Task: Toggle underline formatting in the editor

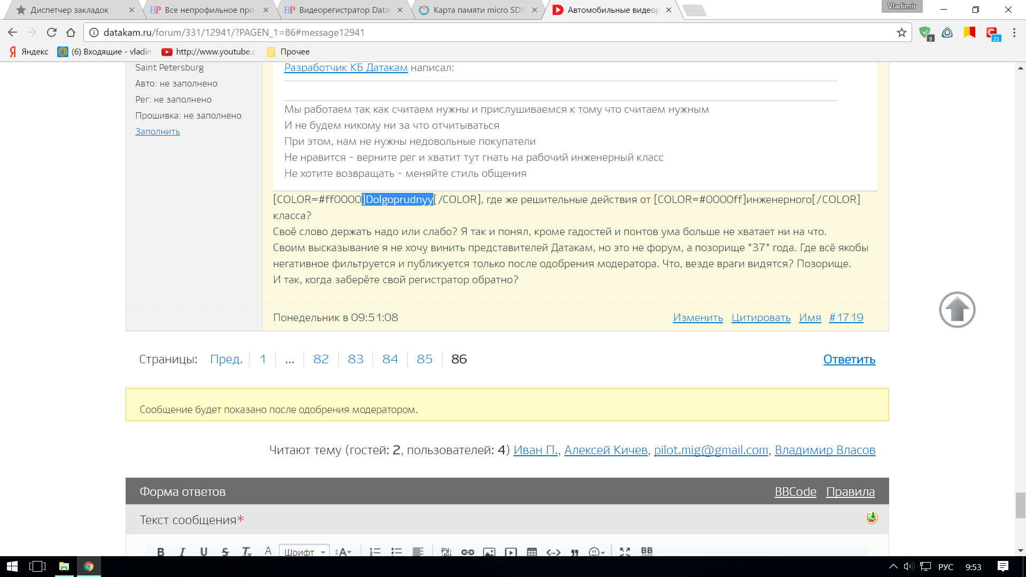Action: pyautogui.click(x=204, y=551)
